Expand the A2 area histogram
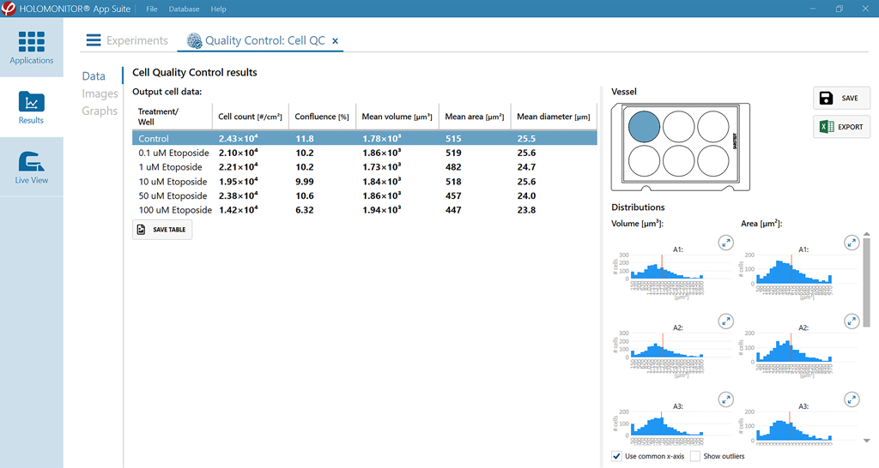This screenshot has width=879, height=468. click(x=852, y=321)
